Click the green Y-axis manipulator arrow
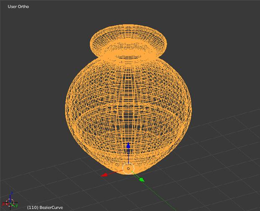Viewport: 260px width, 211px height. 142,180
